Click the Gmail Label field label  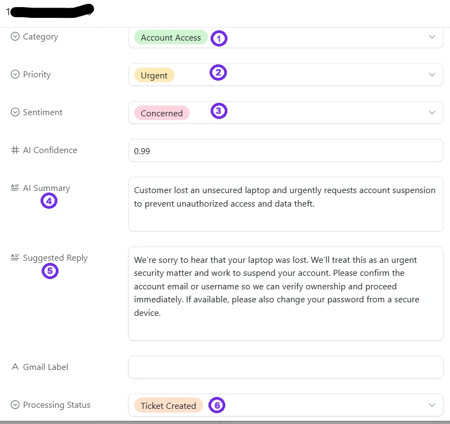point(45,367)
